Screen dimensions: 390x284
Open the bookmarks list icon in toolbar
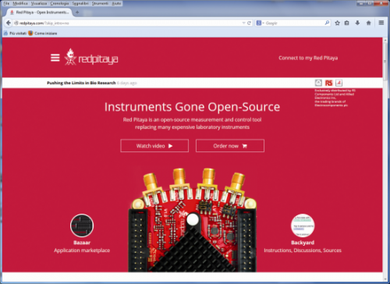pyautogui.click(x=346, y=23)
